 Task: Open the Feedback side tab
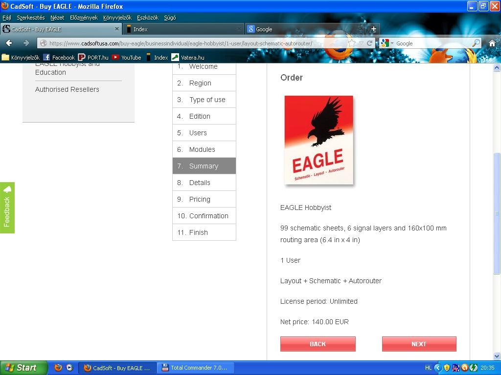[x=7, y=208]
